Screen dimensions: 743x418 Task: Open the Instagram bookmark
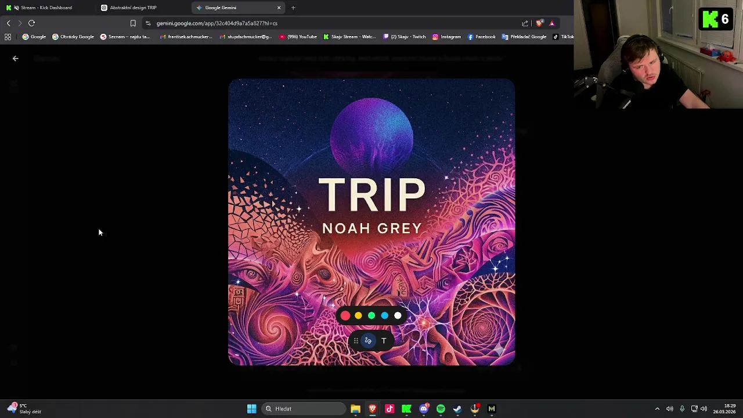tap(446, 37)
